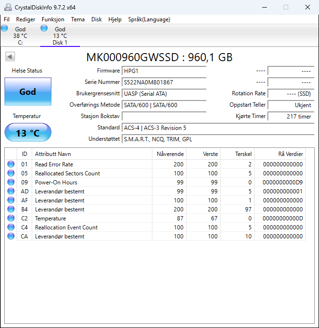
Task: Open the Disk menu
Action: coord(97,19)
